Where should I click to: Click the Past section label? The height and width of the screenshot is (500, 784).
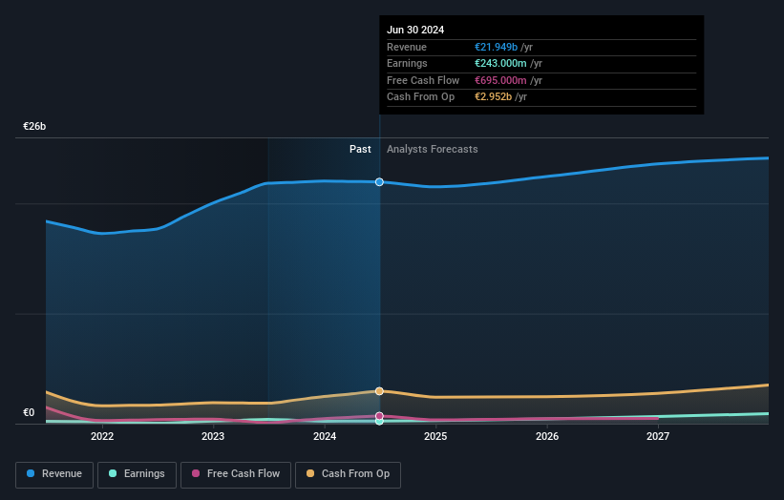coord(360,149)
